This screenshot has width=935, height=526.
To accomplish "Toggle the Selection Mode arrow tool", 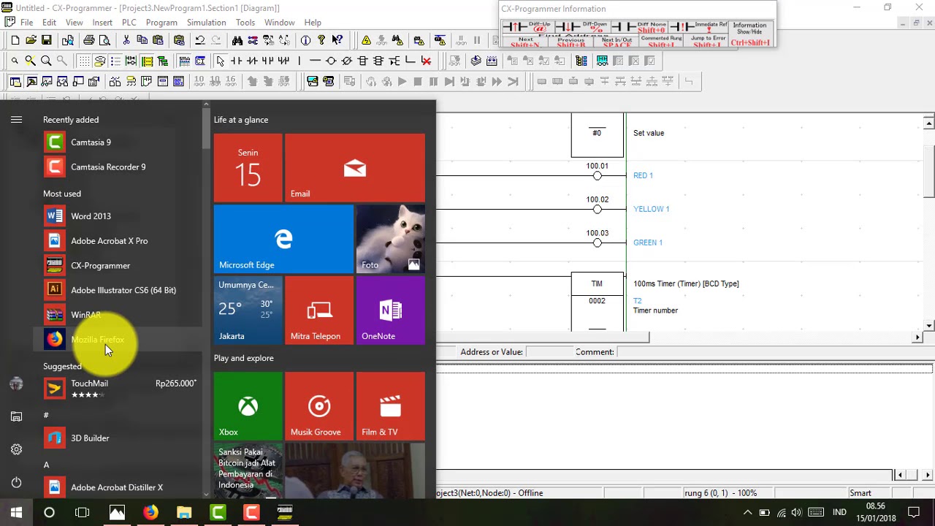I will click(220, 61).
